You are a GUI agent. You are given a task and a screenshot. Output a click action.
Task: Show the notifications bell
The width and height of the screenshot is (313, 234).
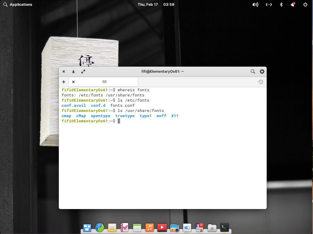tap(293, 5)
